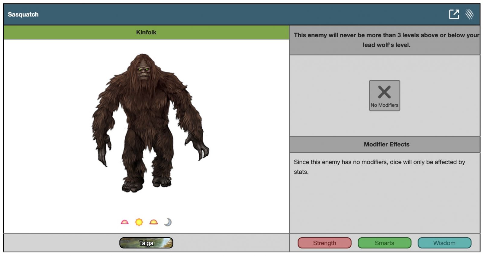
Task: Click the orange dusk time-of-day icon
Action: pos(153,222)
